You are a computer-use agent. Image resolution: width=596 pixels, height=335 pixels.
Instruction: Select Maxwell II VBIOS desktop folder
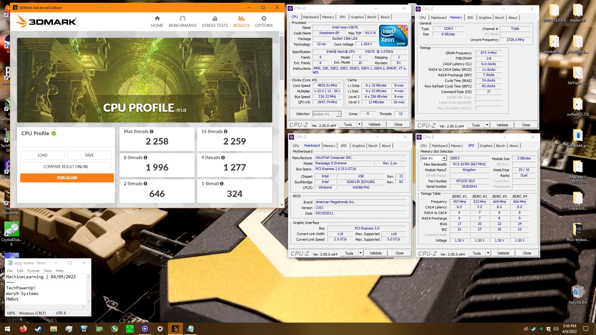point(578,172)
